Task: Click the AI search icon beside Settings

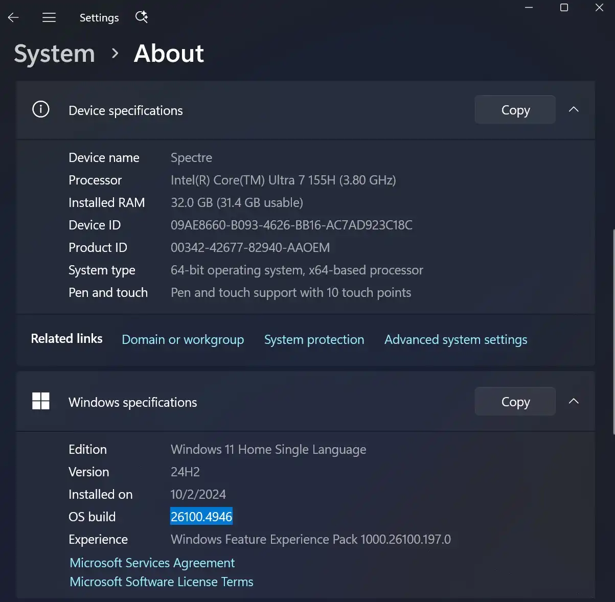Action: [x=142, y=17]
